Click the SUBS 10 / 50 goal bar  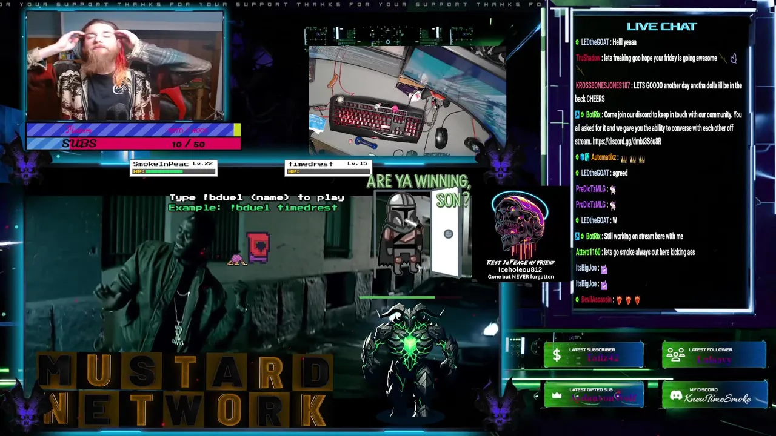pyautogui.click(x=133, y=144)
